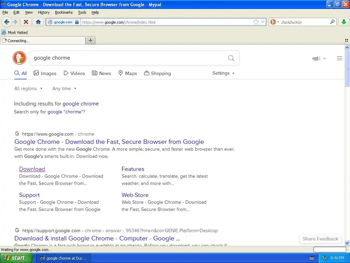Viewport: 350px width, 263px height.
Task: Stop loading with the red X button
Action: pos(26,22)
